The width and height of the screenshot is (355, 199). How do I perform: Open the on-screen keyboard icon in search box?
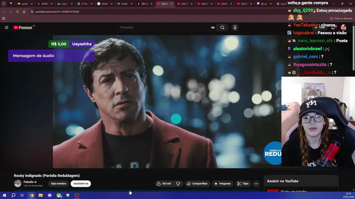213,27
